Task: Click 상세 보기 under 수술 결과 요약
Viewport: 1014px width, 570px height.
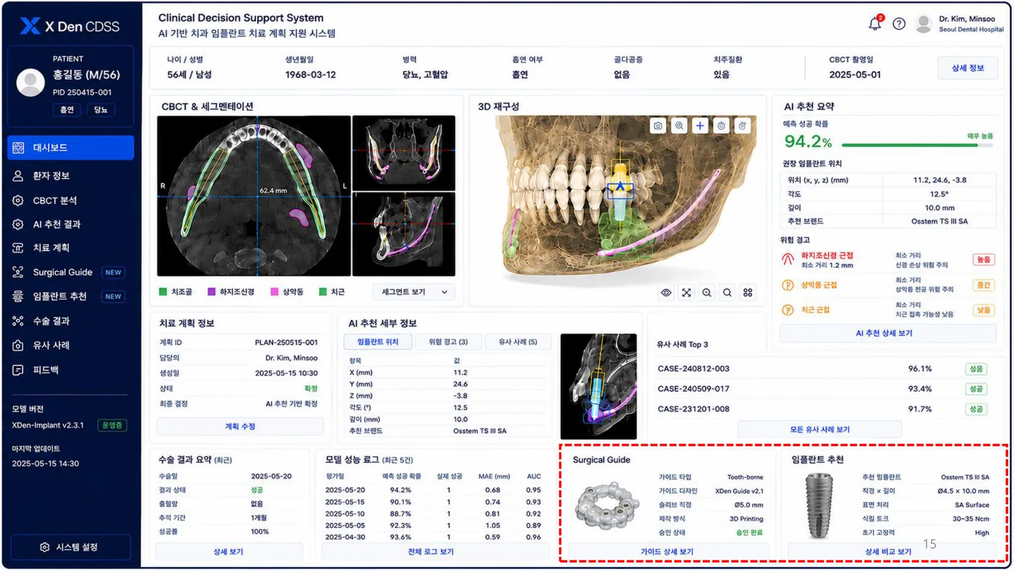Action: click(x=228, y=552)
